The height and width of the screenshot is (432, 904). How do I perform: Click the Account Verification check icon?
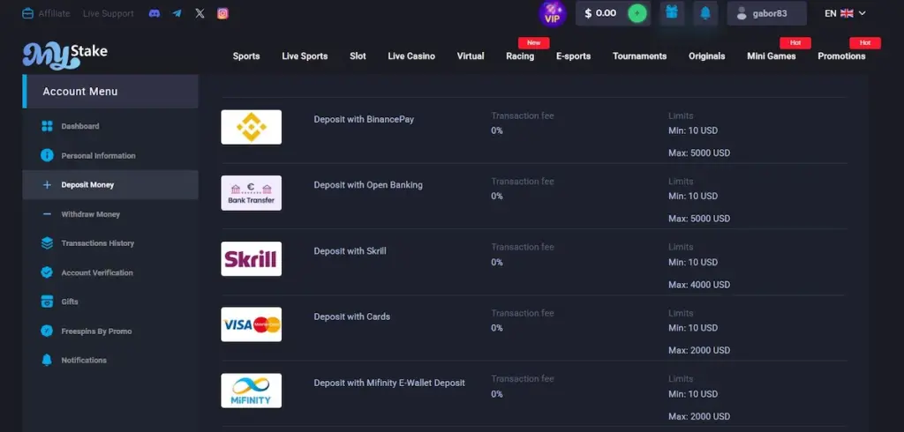point(48,272)
